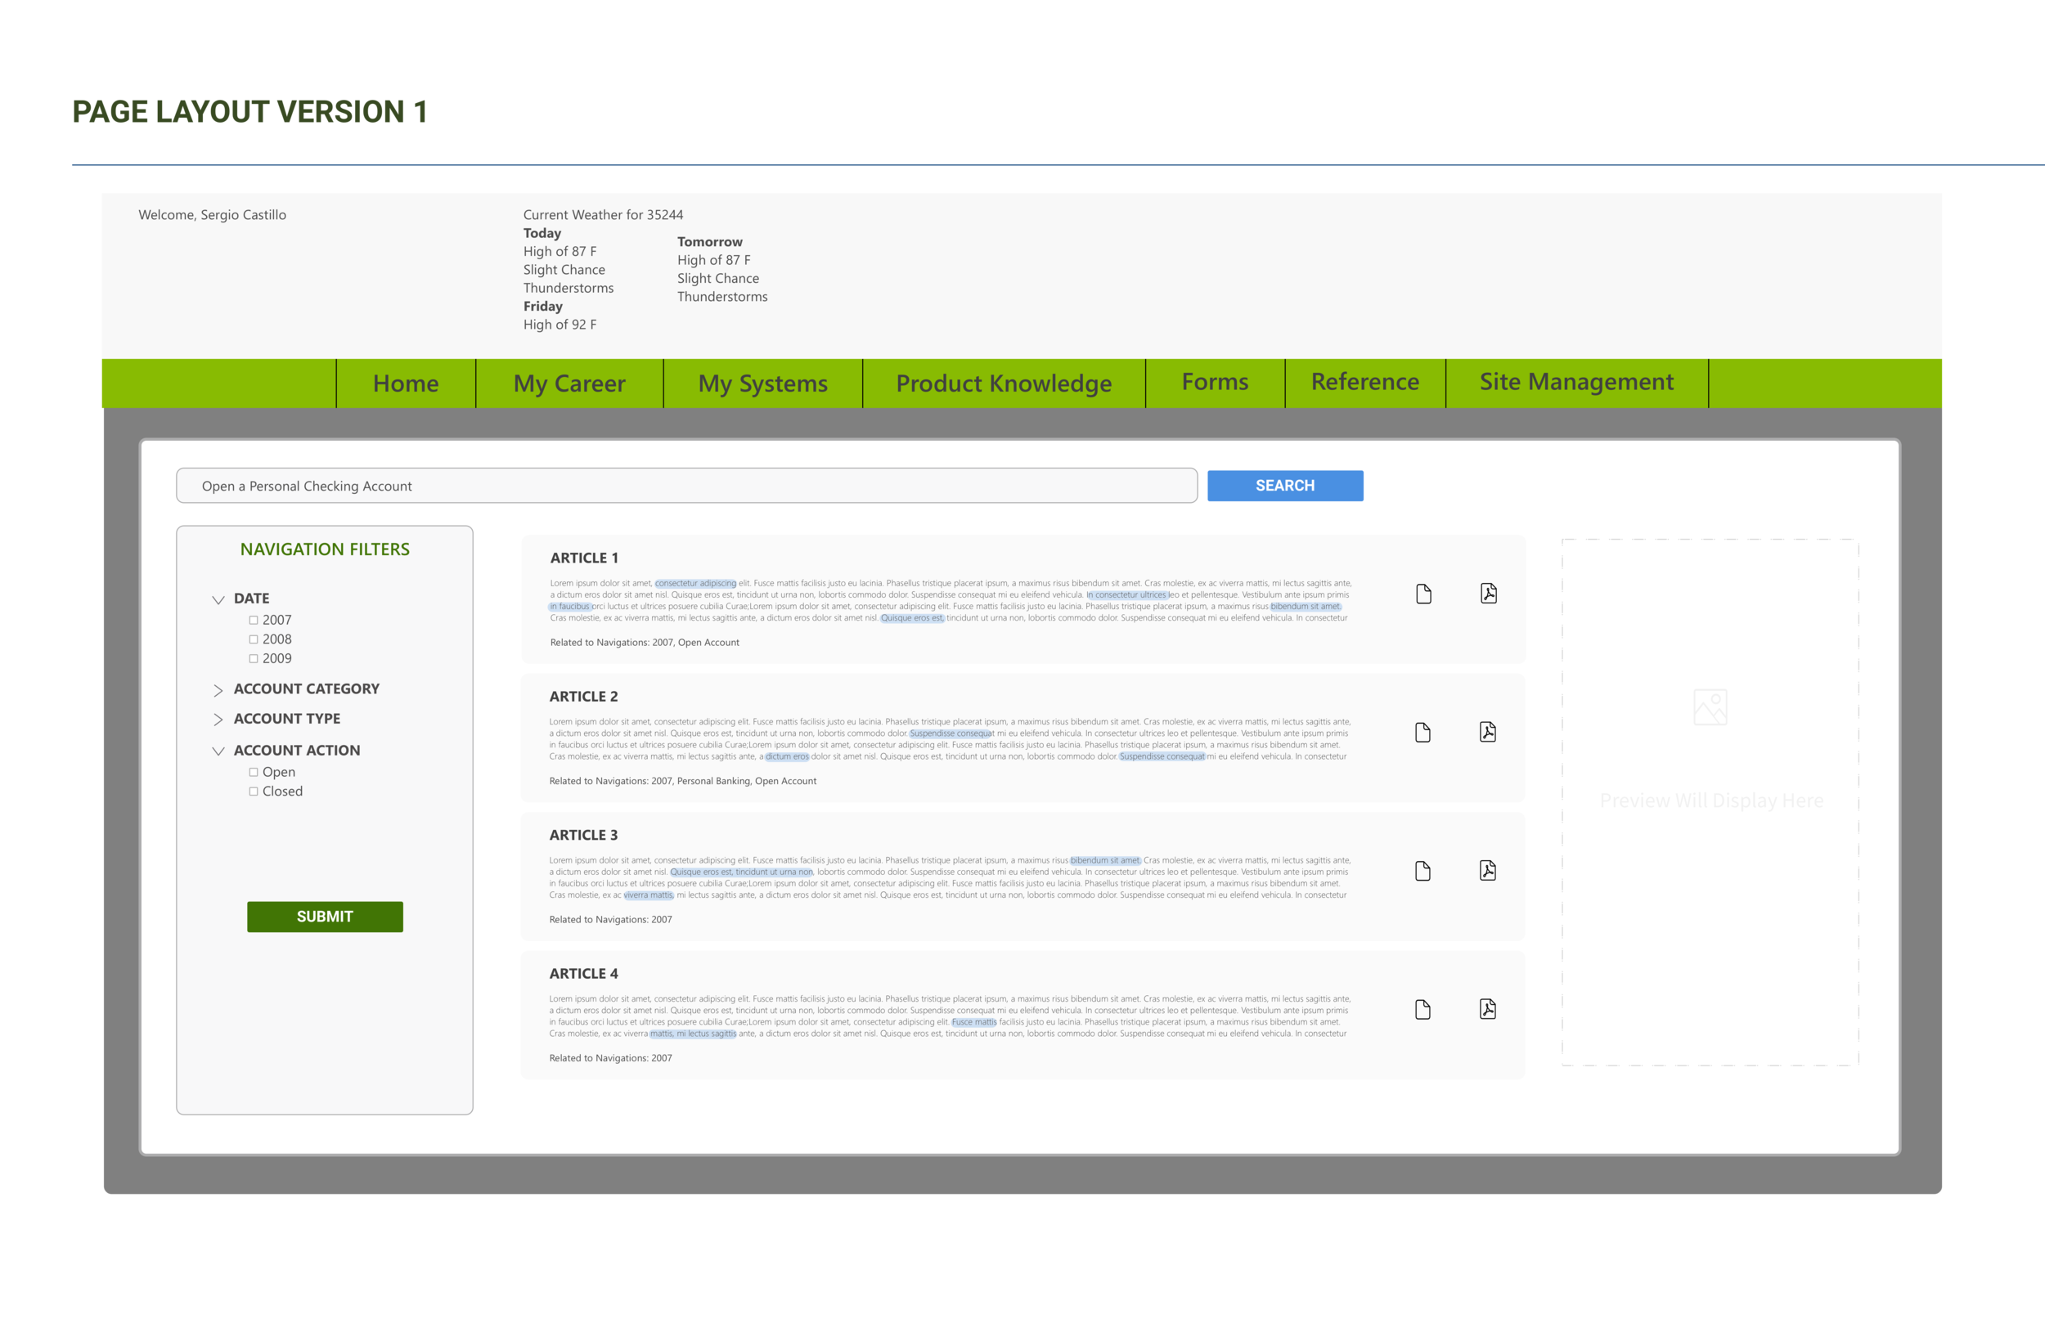This screenshot has height=1323, width=2045.
Task: Collapse the Date filter section
Action: 218,599
